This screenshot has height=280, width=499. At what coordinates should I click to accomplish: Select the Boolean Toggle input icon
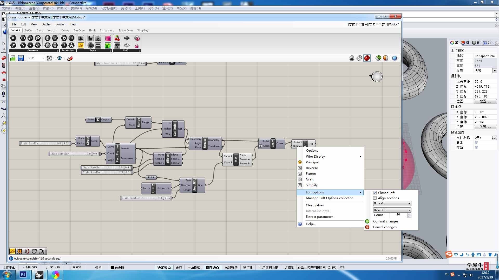coord(90,38)
